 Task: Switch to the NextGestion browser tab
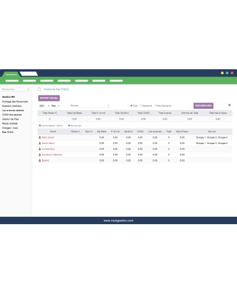click(11, 74)
